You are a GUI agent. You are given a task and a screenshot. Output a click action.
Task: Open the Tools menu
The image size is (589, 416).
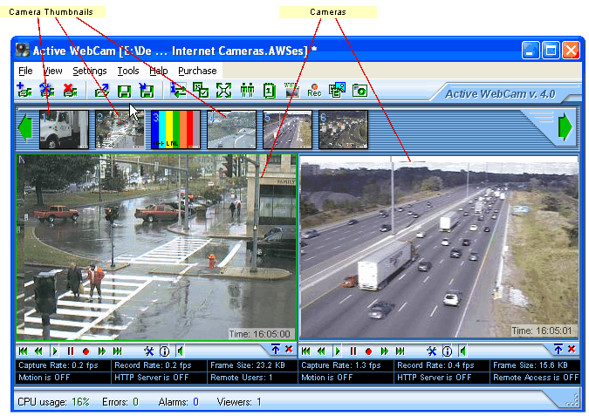click(128, 71)
